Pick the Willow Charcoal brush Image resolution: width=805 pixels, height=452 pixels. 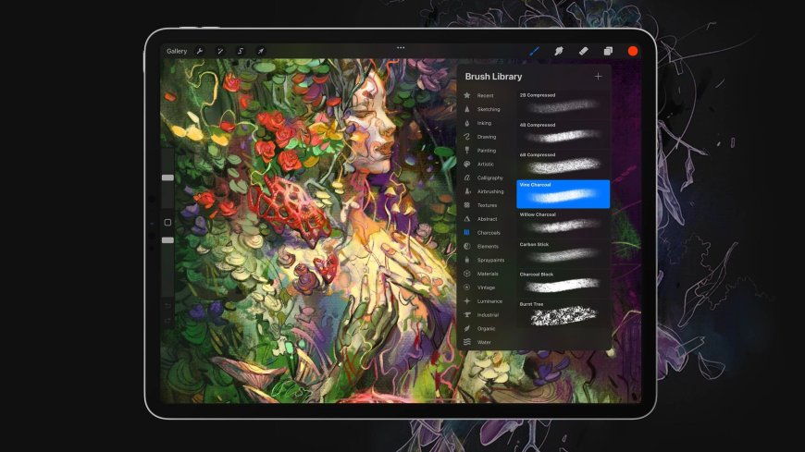click(563, 223)
